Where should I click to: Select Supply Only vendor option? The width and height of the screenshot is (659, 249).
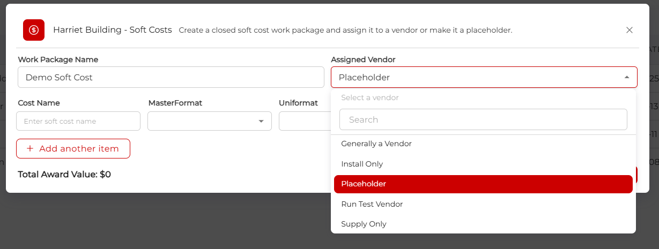point(483,224)
